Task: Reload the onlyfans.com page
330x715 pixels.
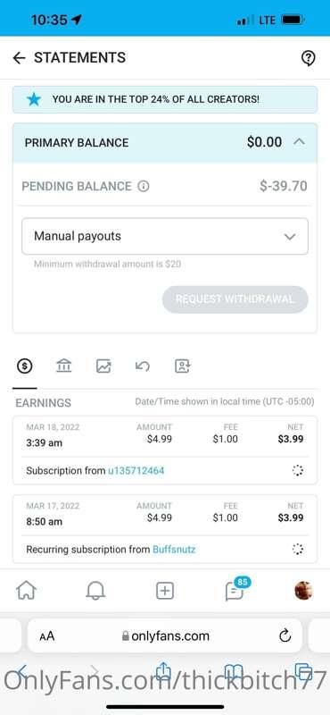Action: click(285, 635)
